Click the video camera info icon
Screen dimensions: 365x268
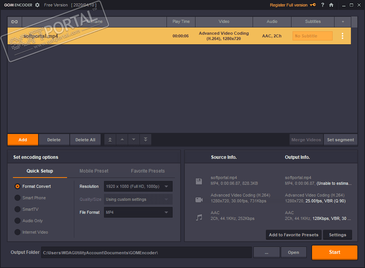coord(199,200)
